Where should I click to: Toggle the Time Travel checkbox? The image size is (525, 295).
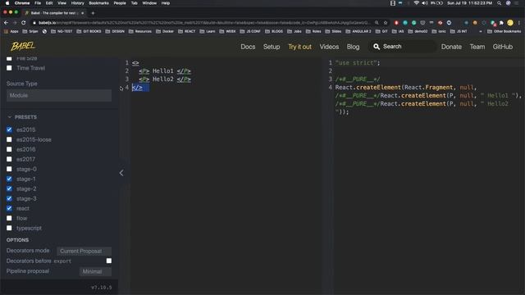tap(9, 68)
